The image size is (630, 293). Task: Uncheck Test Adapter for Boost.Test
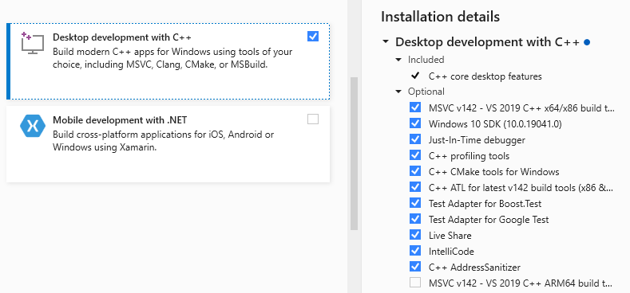click(415, 203)
